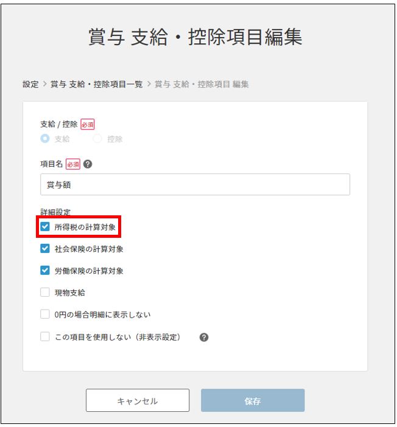The image size is (397, 427).
Task: Focus the 項目名 text field containing 賞与額
Action: 195,184
